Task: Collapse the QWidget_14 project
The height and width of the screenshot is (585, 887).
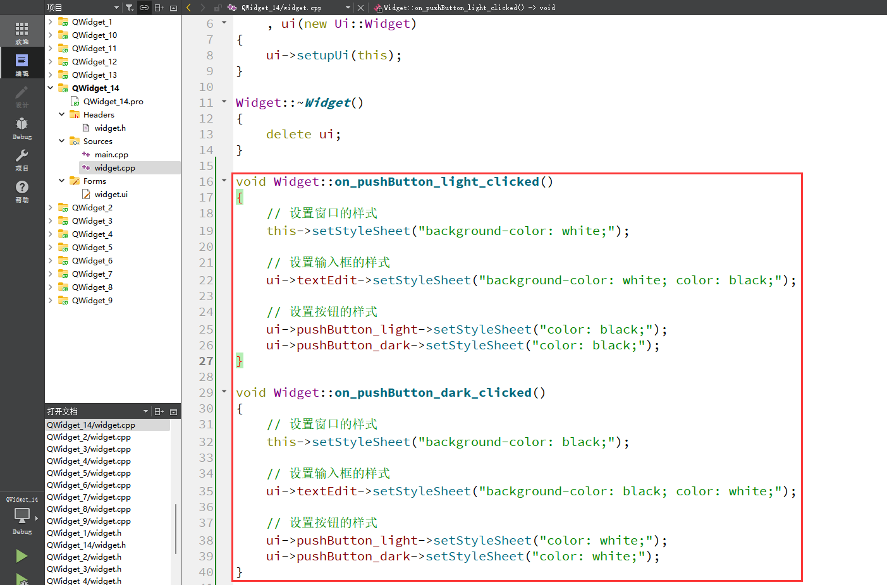Action: coord(51,88)
